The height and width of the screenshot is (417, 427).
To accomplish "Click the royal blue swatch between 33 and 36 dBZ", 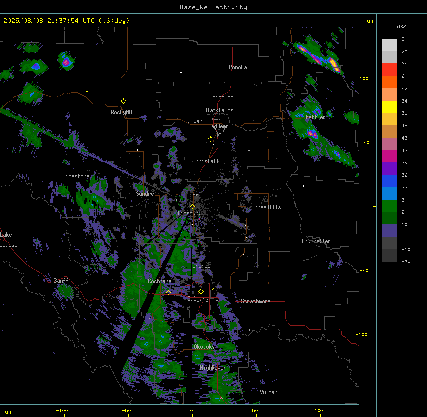I will point(389,181).
